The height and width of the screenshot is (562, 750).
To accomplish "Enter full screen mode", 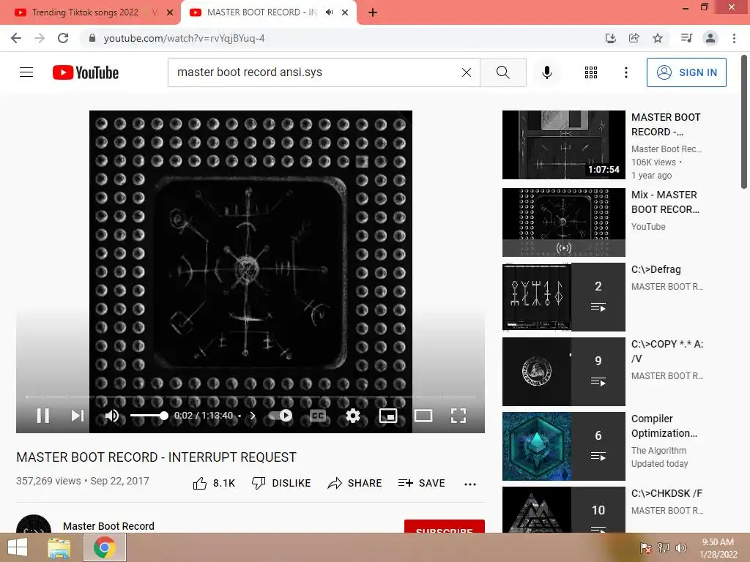I will (458, 416).
